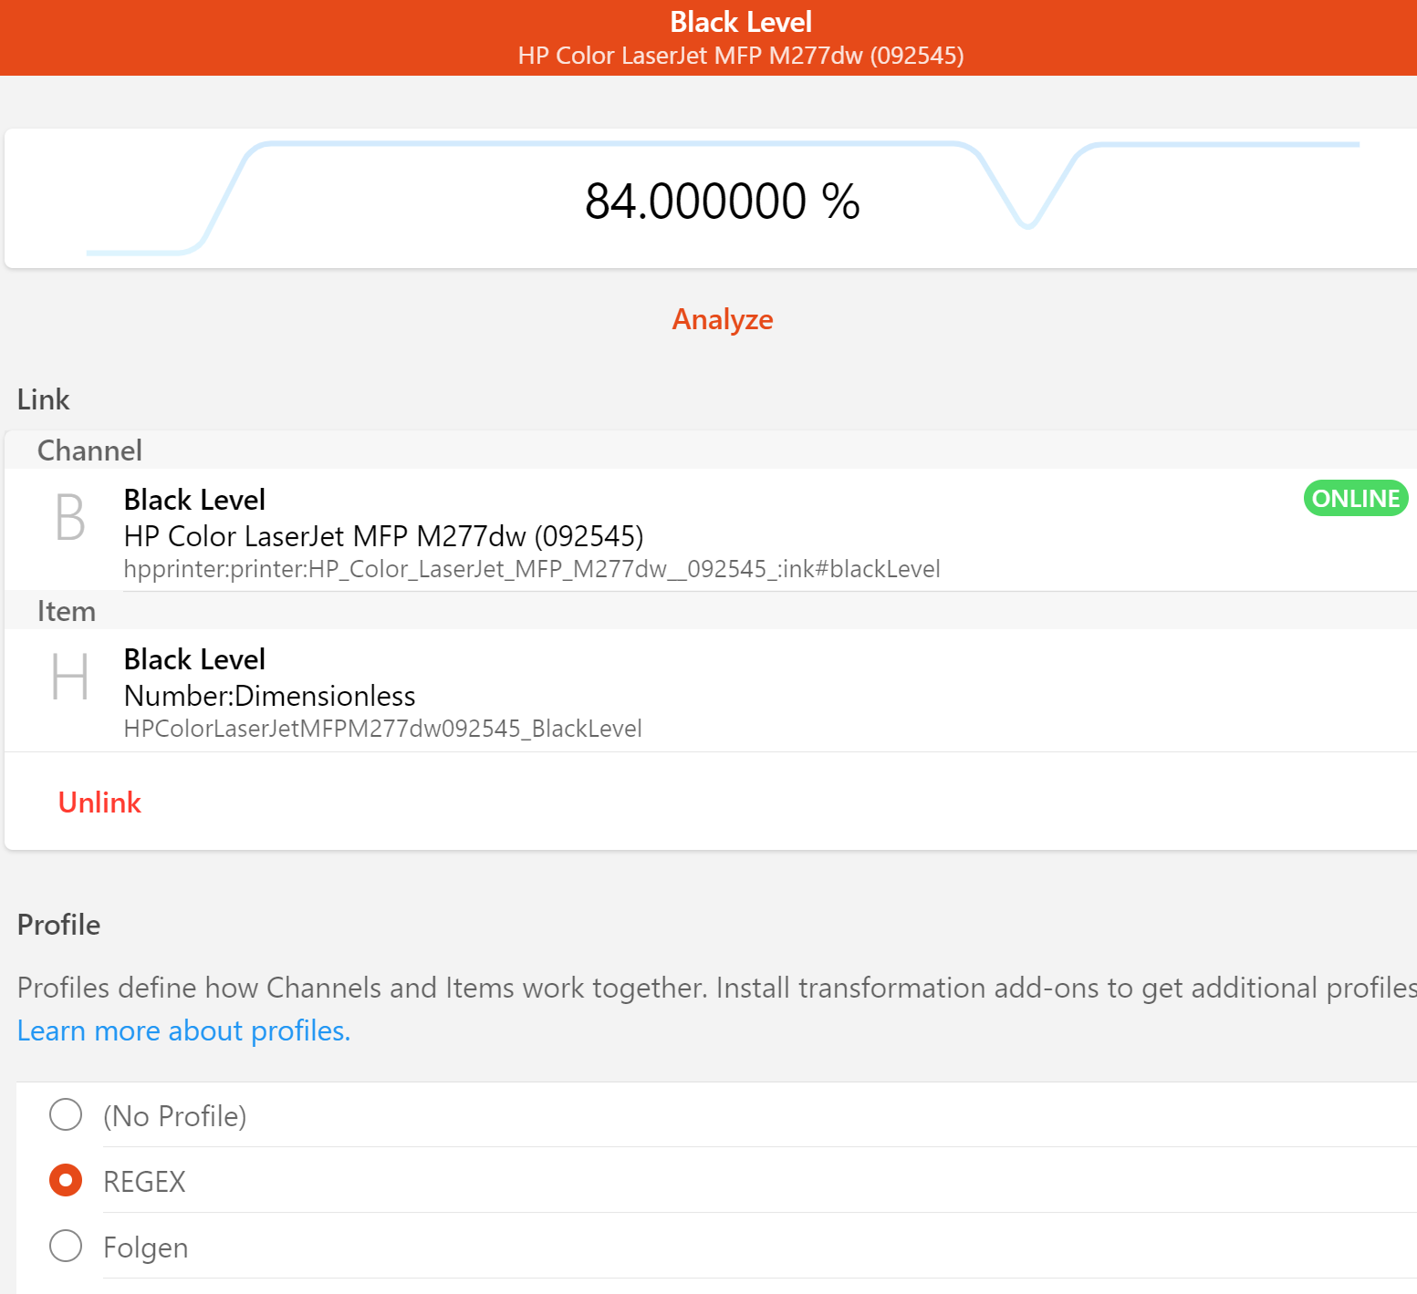The image size is (1417, 1294).
Task: Click channel UID hpprinter ink#blackLevel text
Action: (532, 569)
